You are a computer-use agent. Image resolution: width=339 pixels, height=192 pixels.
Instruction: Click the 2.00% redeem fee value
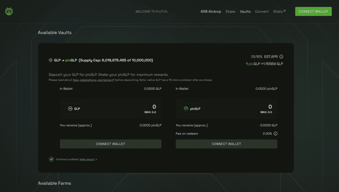point(267,134)
